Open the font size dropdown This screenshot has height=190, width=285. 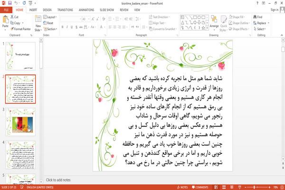coord(89,19)
